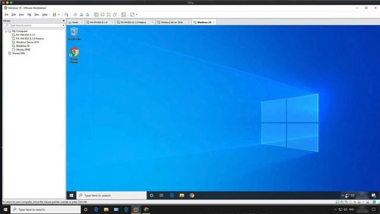Open the File menu in VMware
Viewport: 380px width, 214px height.
pos(7,14)
